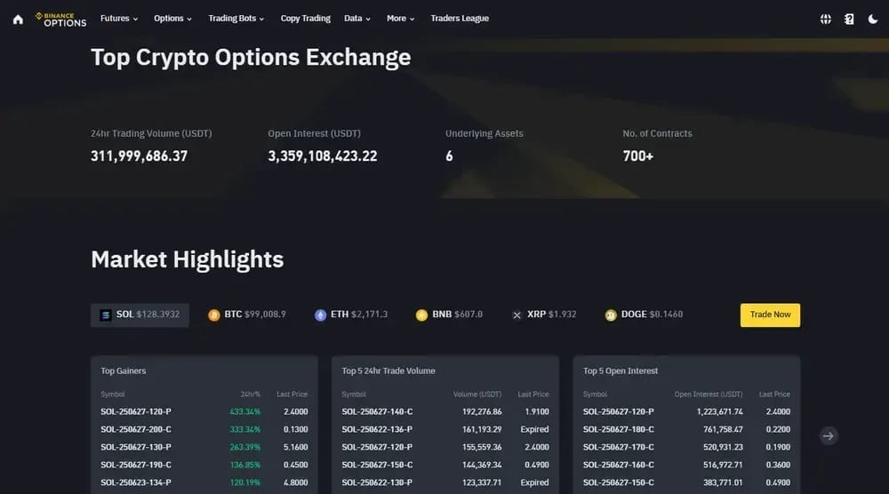Select the BTC $99,008.9 tab

coord(247,315)
